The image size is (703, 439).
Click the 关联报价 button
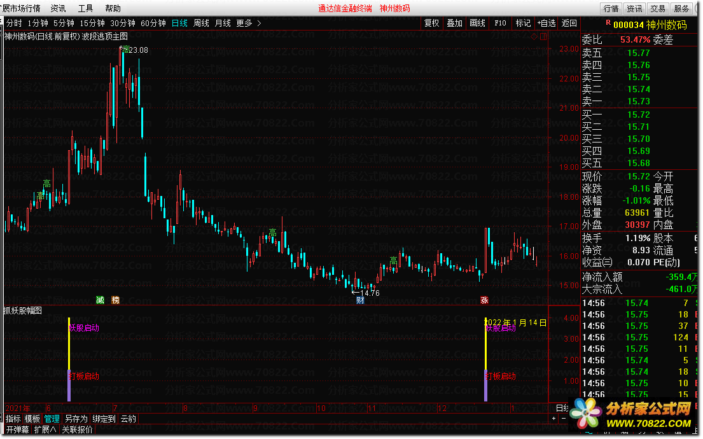click(x=77, y=429)
